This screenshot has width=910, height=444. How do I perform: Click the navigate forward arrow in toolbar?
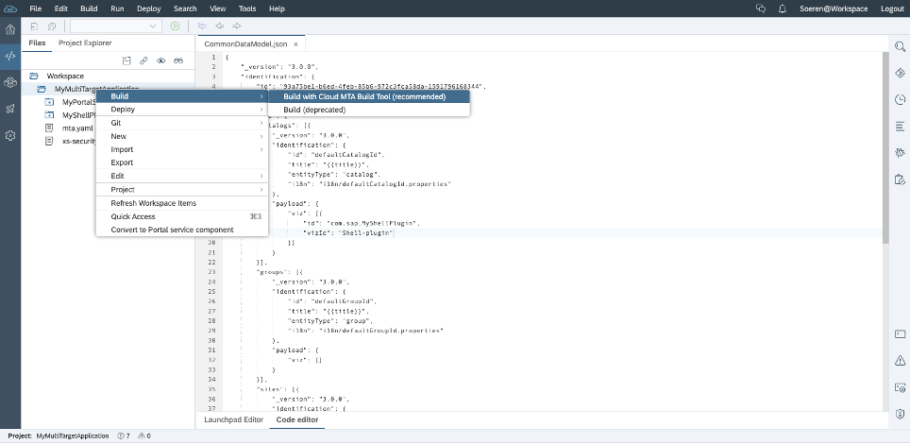237,26
